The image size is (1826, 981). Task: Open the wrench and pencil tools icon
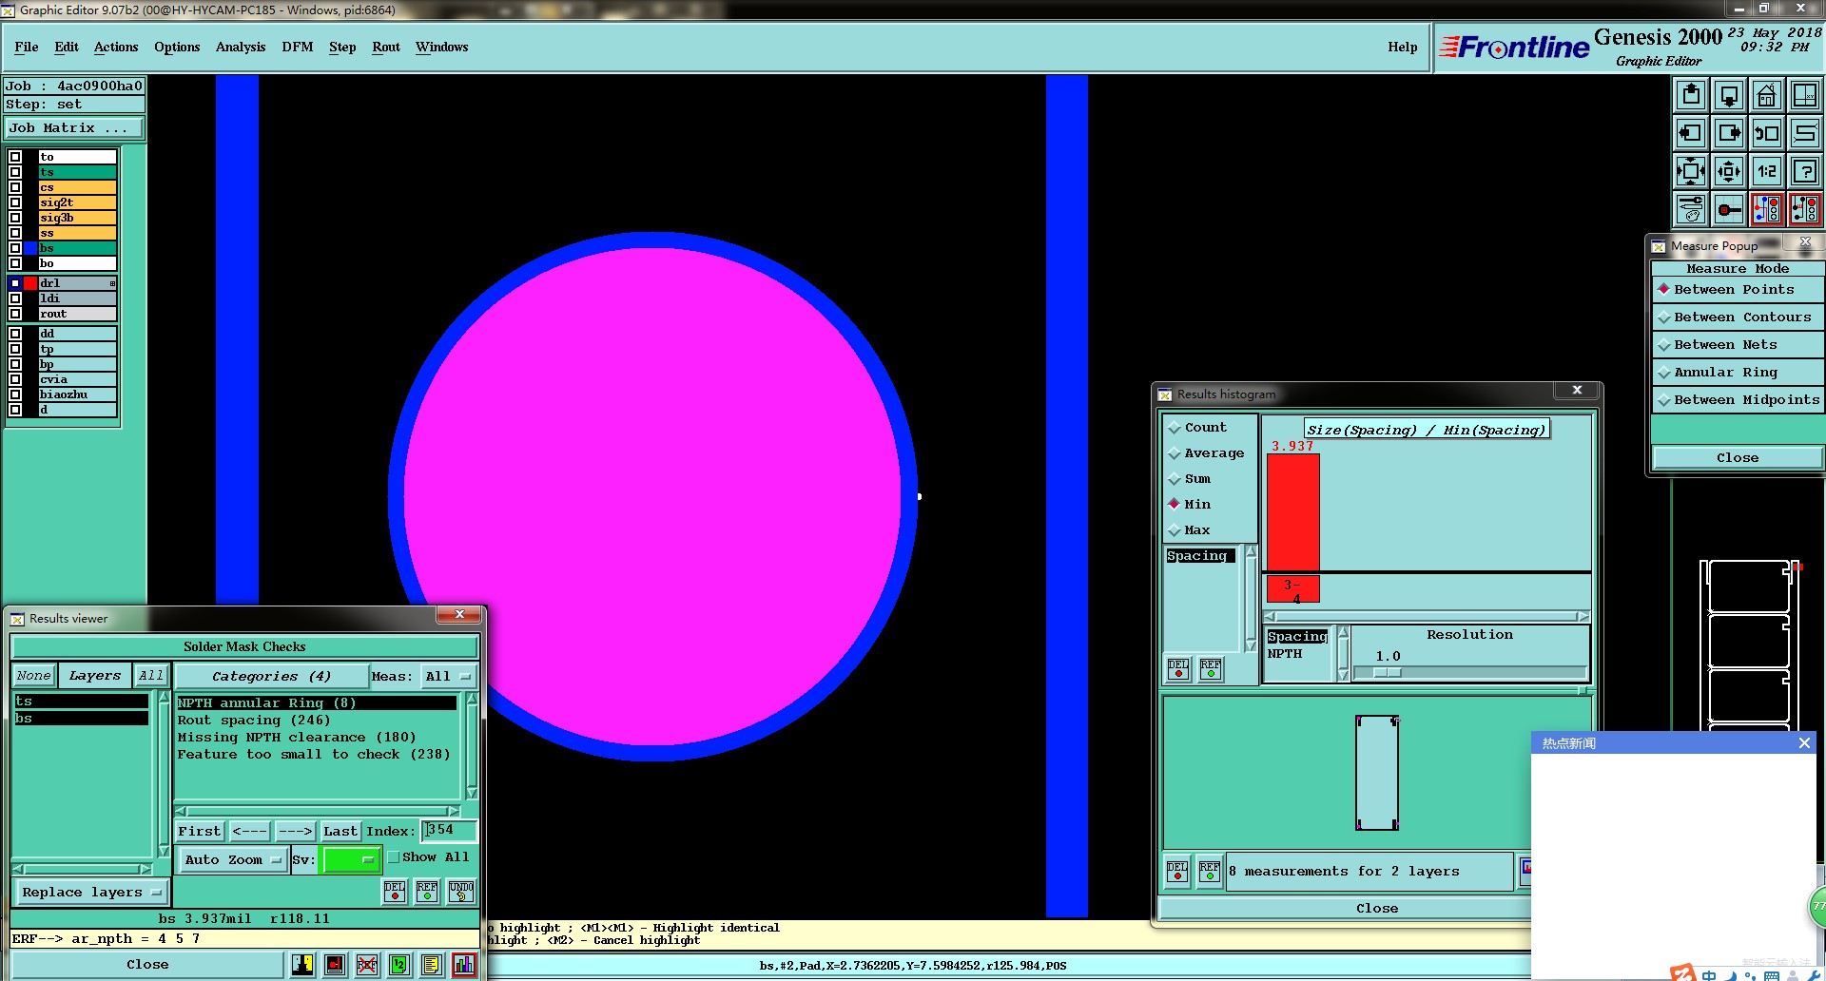tap(1690, 209)
